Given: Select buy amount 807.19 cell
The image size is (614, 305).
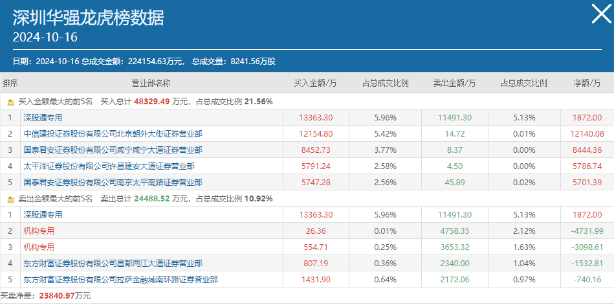Looking at the screenshot, I should [x=316, y=264].
